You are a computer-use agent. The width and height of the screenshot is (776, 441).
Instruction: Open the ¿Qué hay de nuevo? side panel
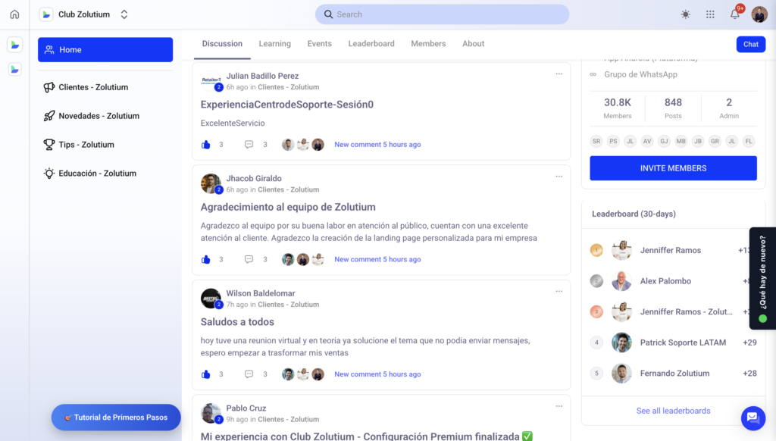coord(762,278)
